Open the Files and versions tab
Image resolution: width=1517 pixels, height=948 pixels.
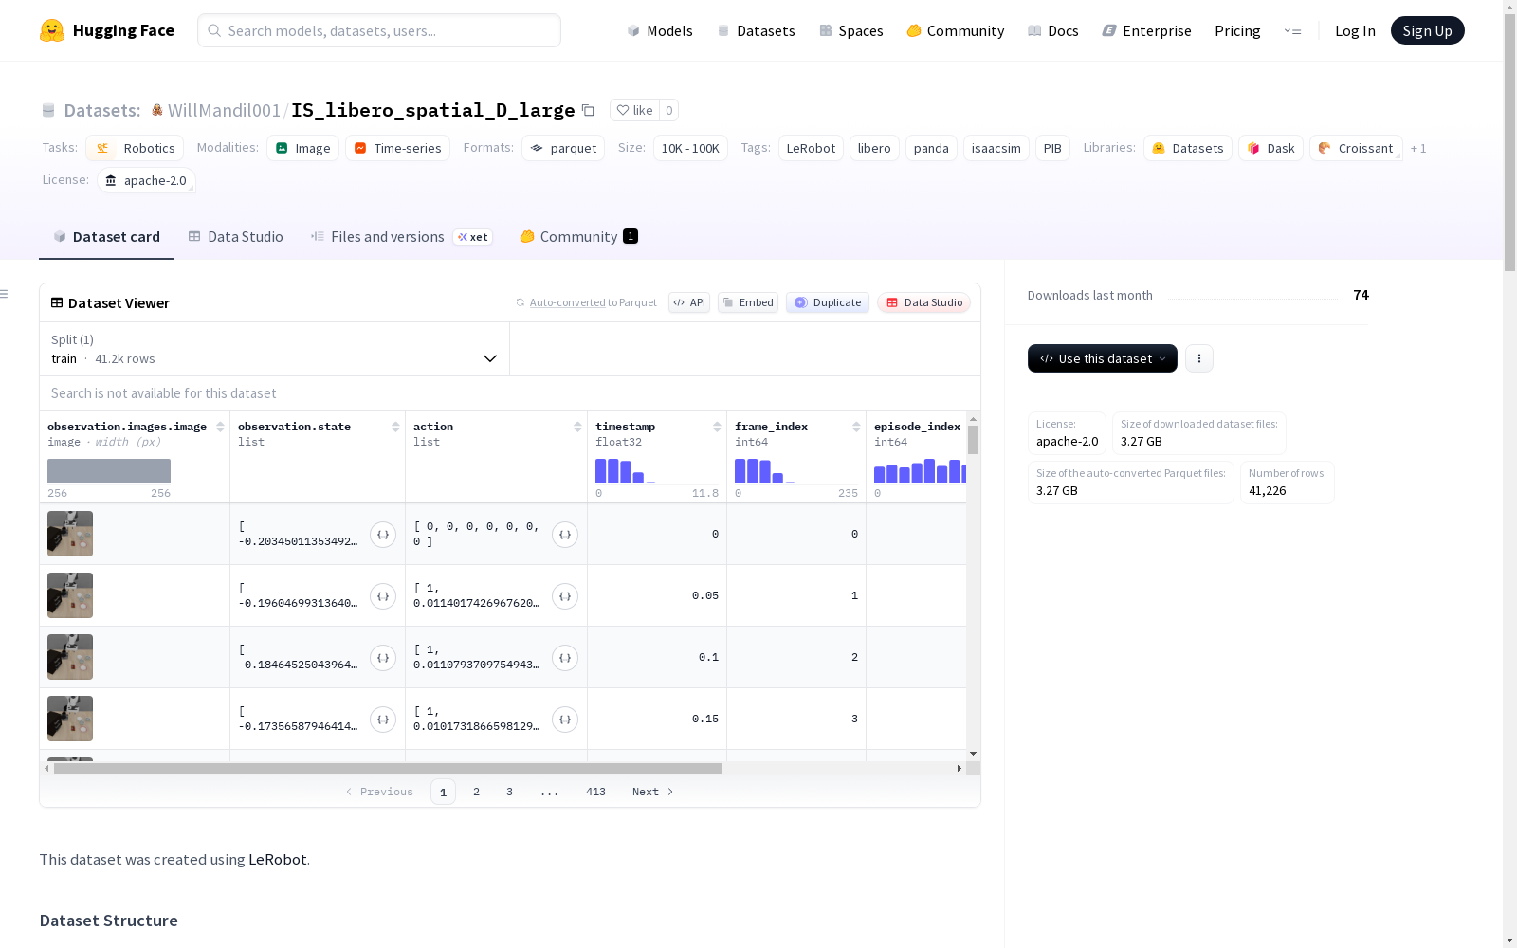pos(401,237)
